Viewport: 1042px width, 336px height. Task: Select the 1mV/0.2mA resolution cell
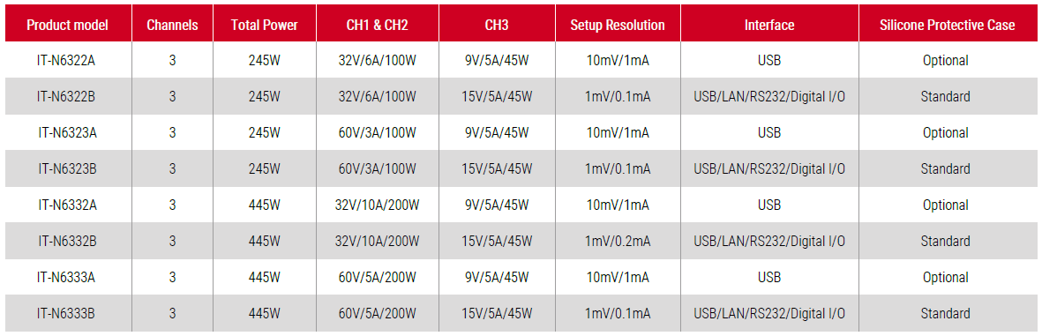click(618, 241)
